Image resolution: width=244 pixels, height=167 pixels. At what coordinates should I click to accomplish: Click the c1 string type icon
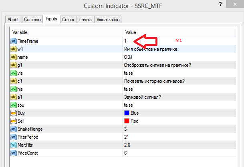[14, 81]
